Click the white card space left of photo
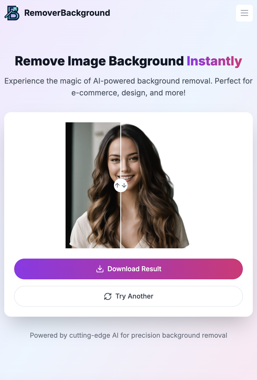The width and height of the screenshot is (257, 380). 35,185
